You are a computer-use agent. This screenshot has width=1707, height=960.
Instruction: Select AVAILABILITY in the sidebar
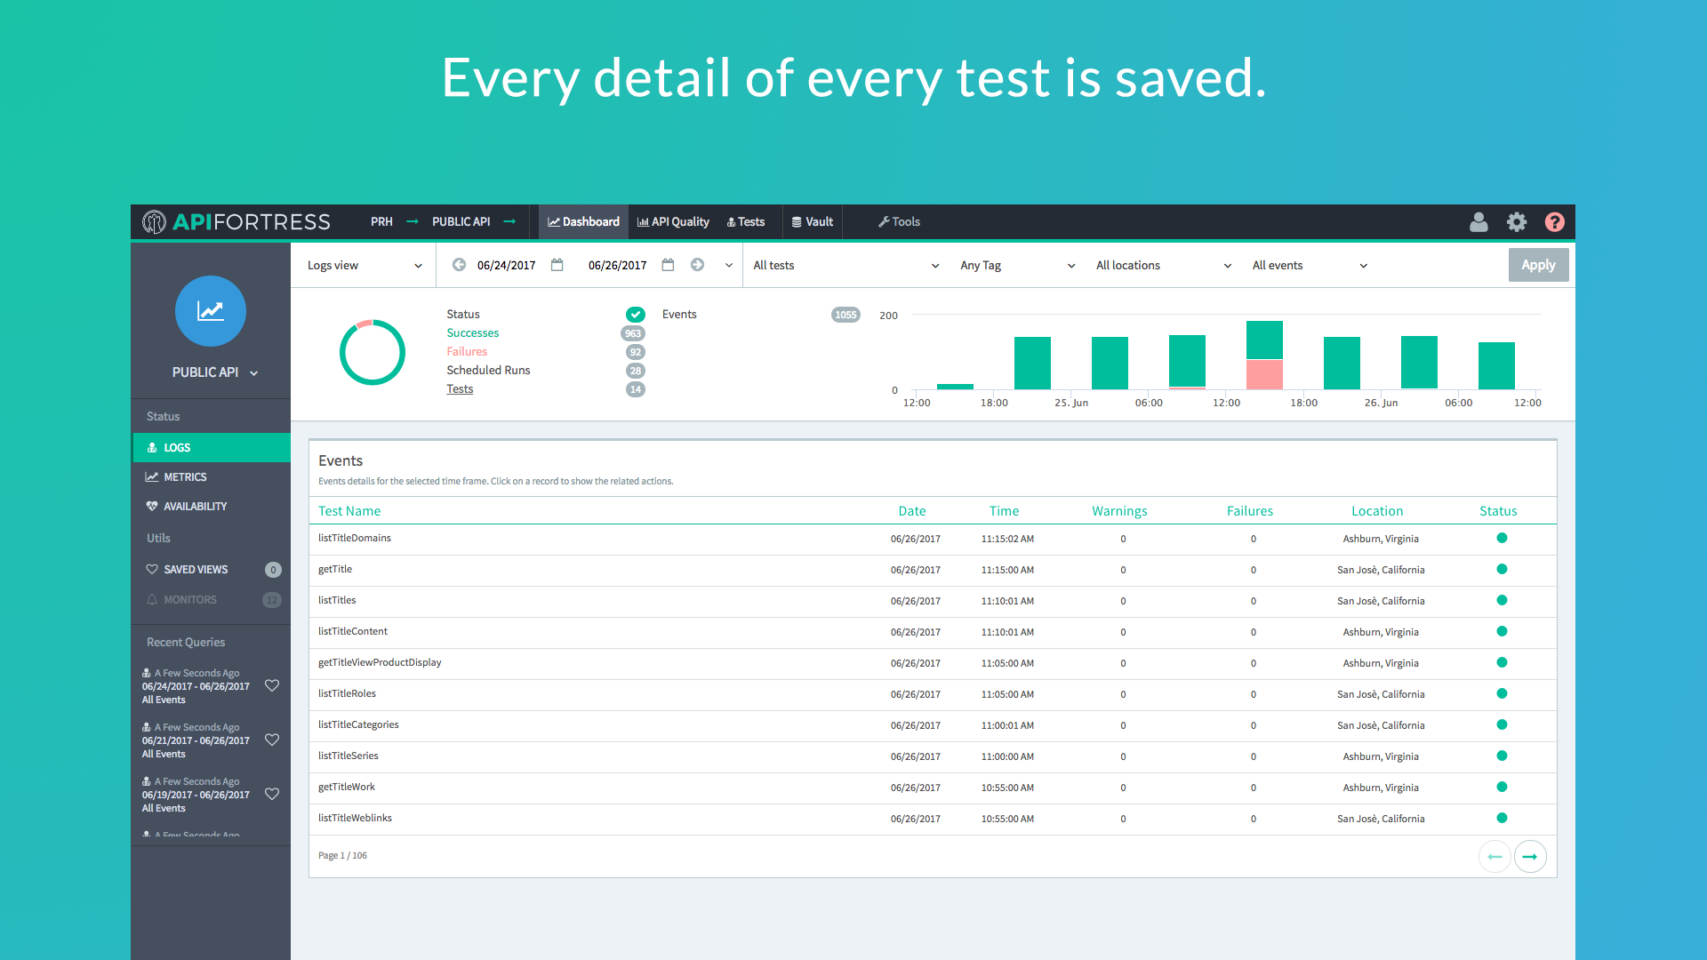click(212, 506)
